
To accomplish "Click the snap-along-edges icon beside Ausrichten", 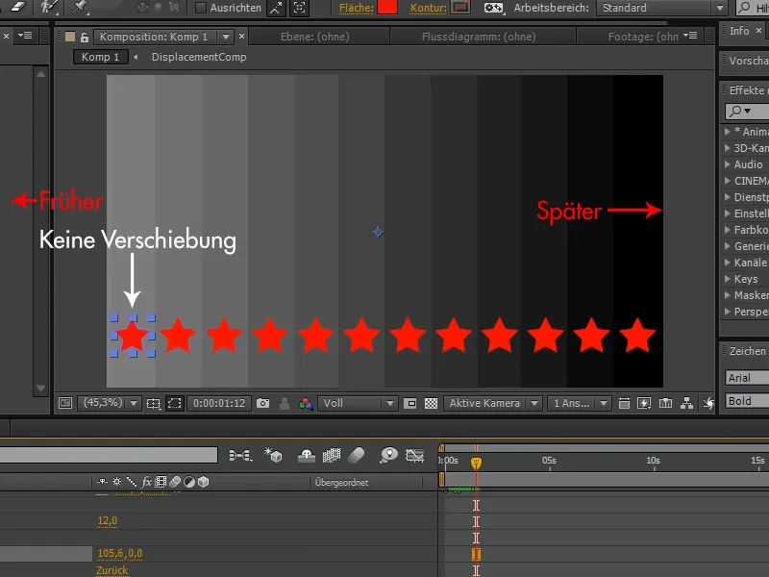I will click(277, 8).
